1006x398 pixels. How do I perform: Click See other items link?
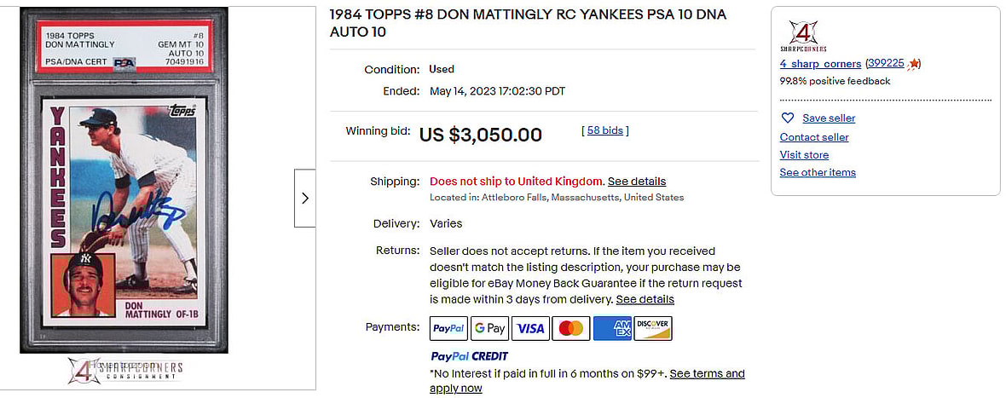pyautogui.click(x=818, y=172)
